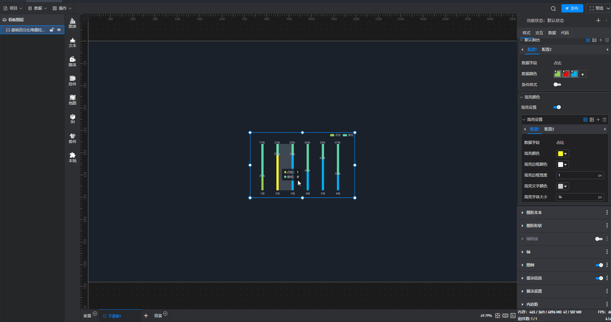Open the 高亮边框颜色 color dropdown
Image resolution: width=611 pixels, height=322 pixels.
[562, 165]
